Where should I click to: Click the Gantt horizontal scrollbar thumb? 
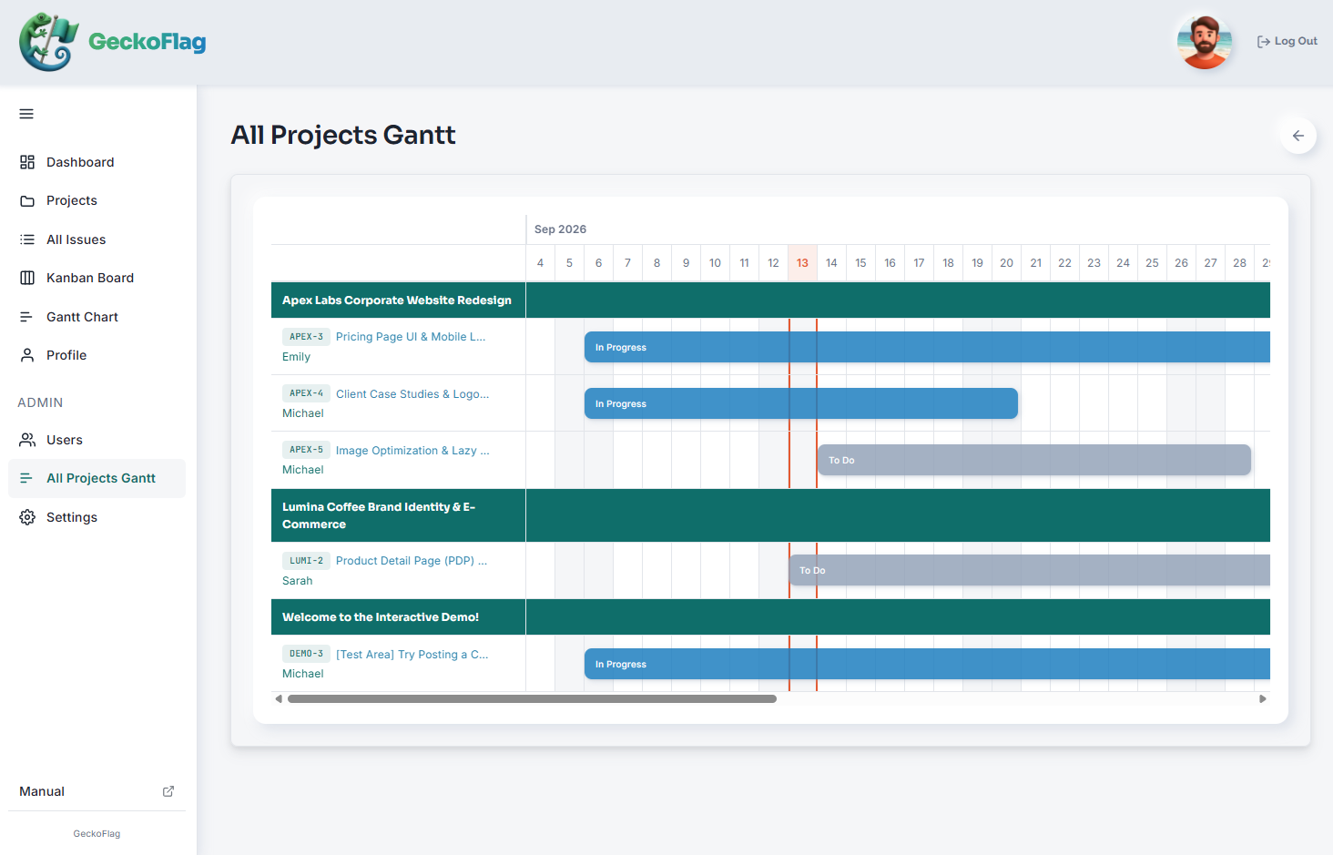(532, 699)
